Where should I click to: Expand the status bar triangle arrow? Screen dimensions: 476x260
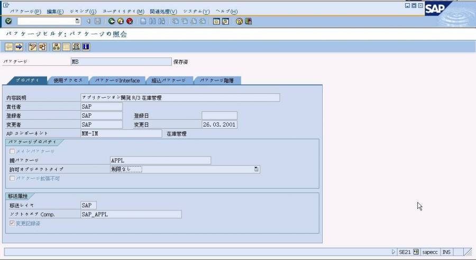[x=393, y=252]
